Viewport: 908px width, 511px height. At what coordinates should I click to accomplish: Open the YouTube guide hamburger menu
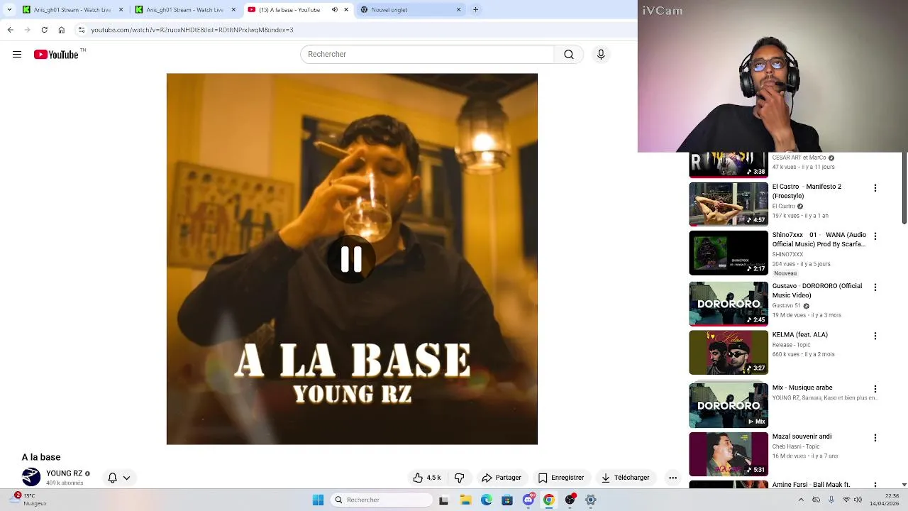click(x=17, y=55)
